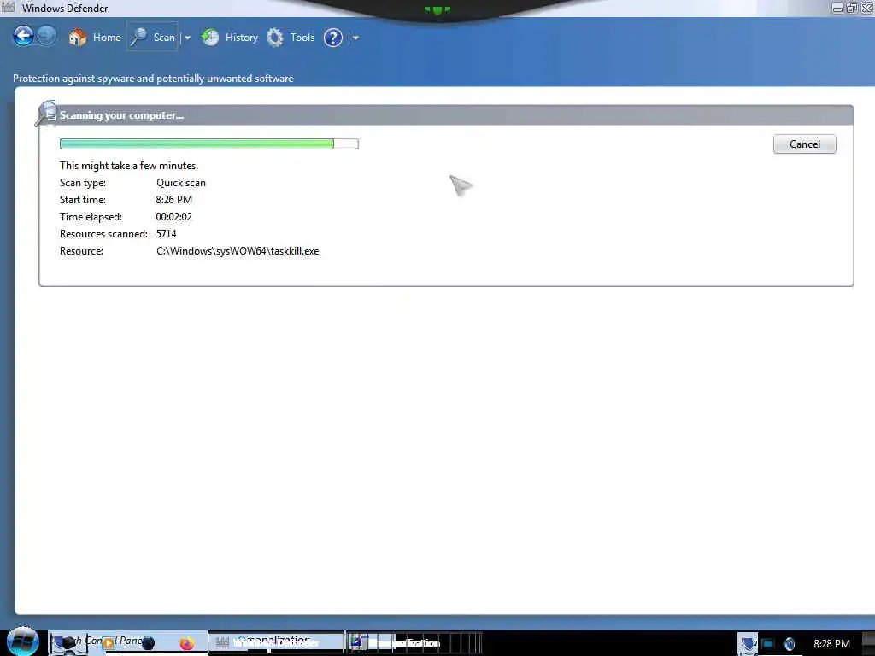Click the Scan magnifier icon
The width and height of the screenshot is (875, 656).
(x=138, y=38)
